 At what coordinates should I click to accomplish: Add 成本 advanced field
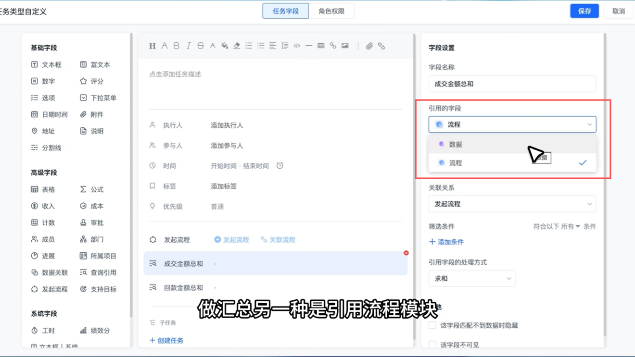(92, 206)
